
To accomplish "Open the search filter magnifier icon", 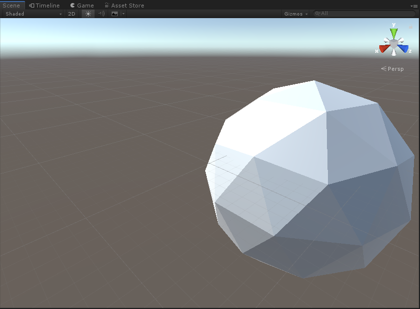I will 317,14.
